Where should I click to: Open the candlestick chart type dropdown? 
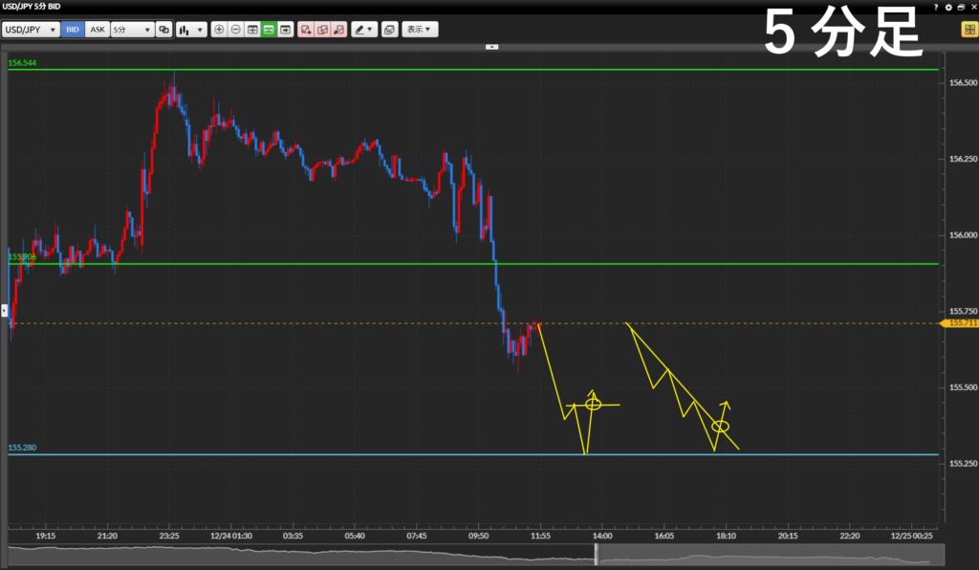click(192, 30)
